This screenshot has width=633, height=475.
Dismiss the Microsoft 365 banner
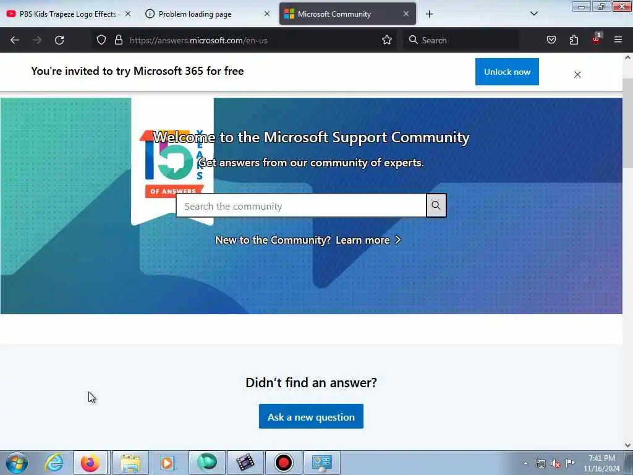point(577,75)
